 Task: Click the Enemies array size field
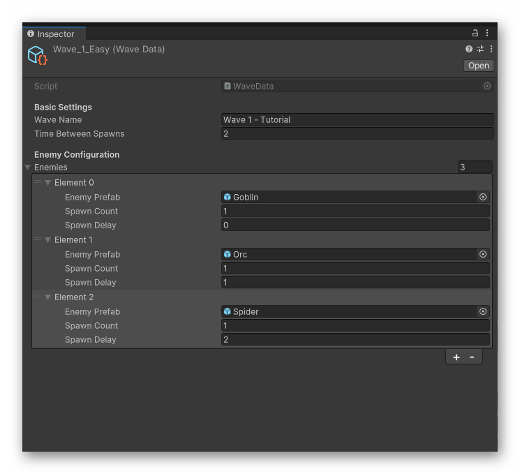point(475,168)
